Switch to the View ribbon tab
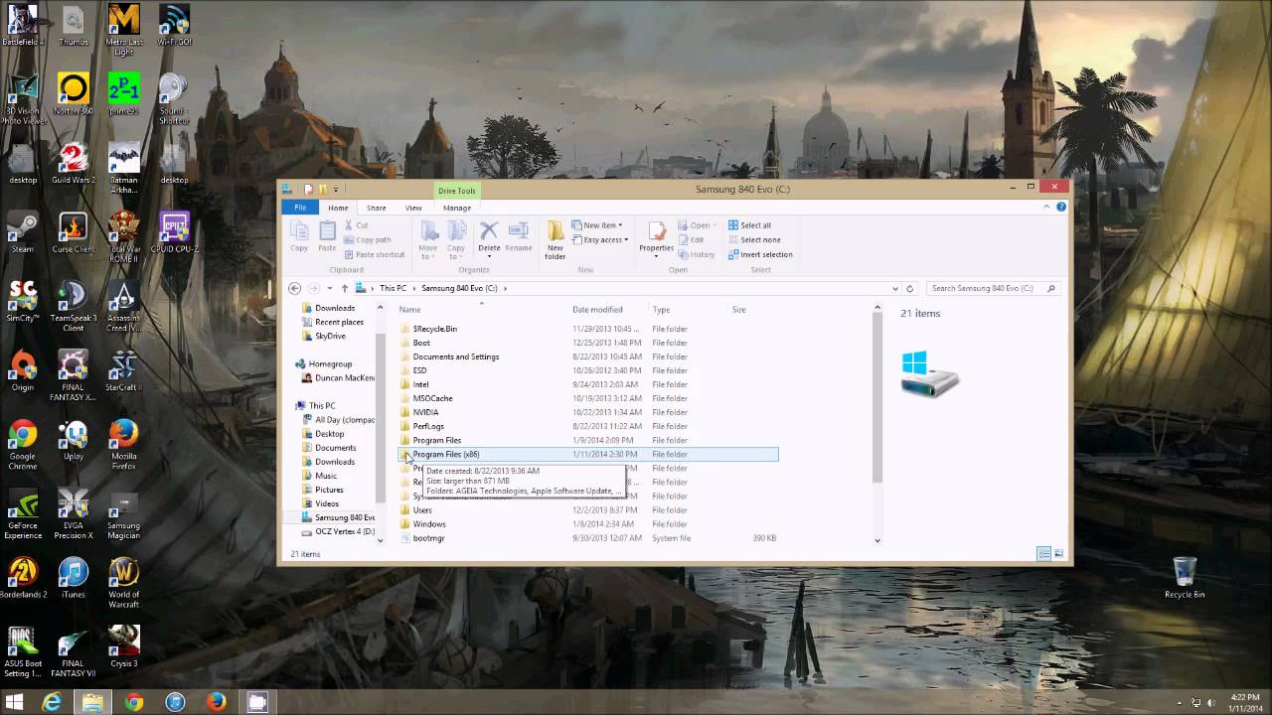Viewport: 1272px width, 715px height. point(413,208)
